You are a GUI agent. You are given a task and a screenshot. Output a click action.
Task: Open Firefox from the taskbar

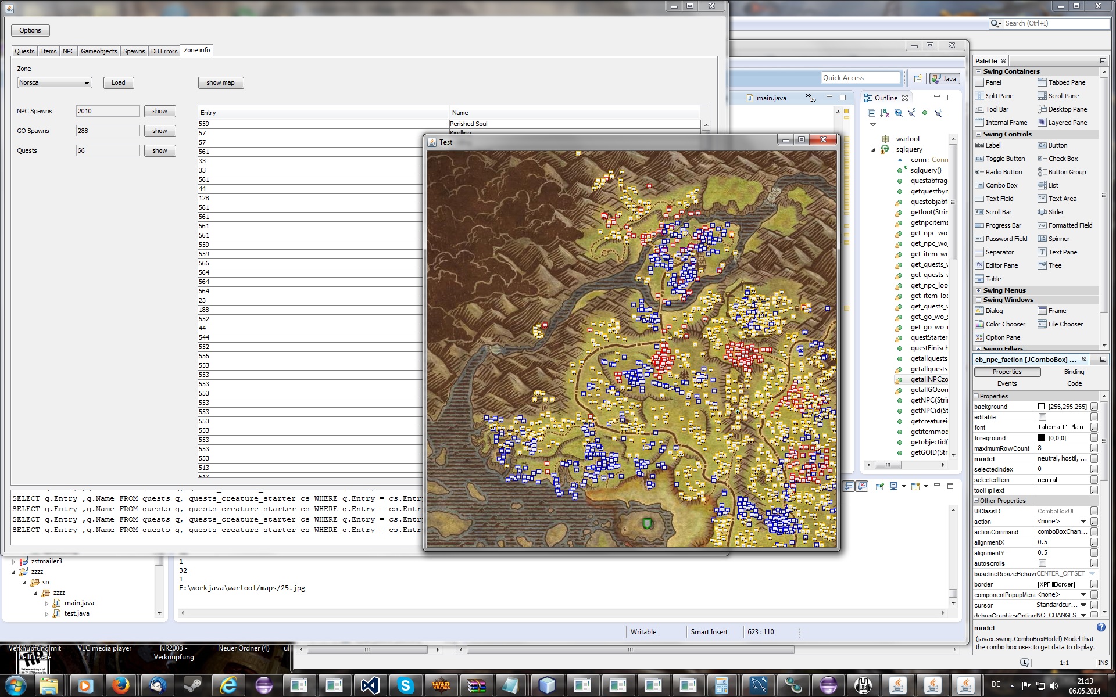[120, 685]
